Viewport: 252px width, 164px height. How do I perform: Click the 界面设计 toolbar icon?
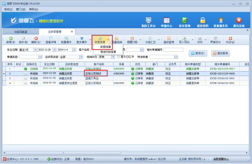[x=216, y=40]
